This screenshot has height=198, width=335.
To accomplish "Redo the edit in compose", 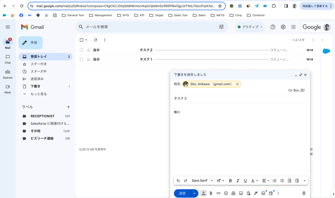I will click(185, 181).
